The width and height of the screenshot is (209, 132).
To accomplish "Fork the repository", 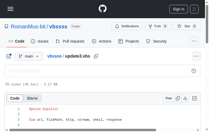I will (158, 26).
